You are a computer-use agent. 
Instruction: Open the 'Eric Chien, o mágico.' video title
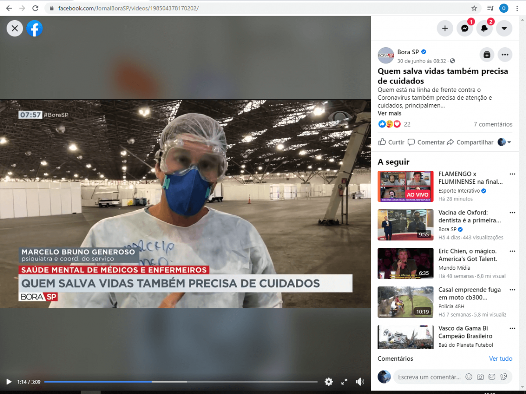(468, 255)
